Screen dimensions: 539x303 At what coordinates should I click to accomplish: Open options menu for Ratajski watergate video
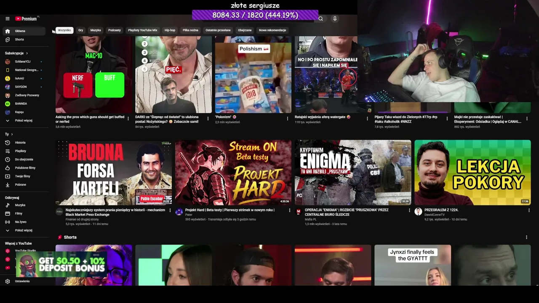(x=368, y=119)
